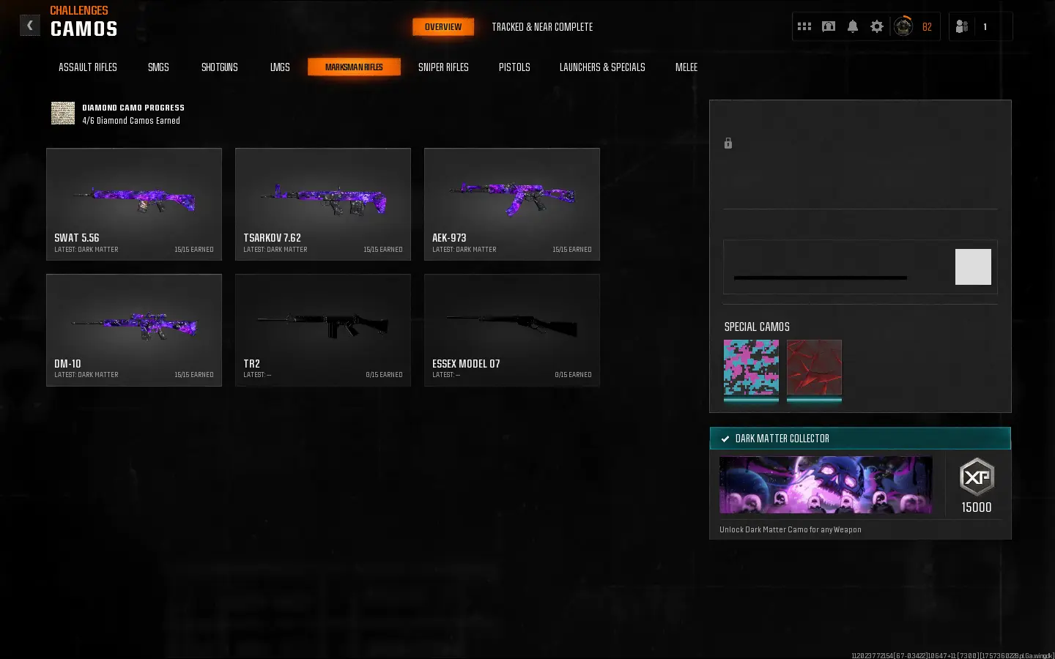The width and height of the screenshot is (1055, 659).
Task: Click the Diamond Camo Progress icon
Action: click(63, 113)
